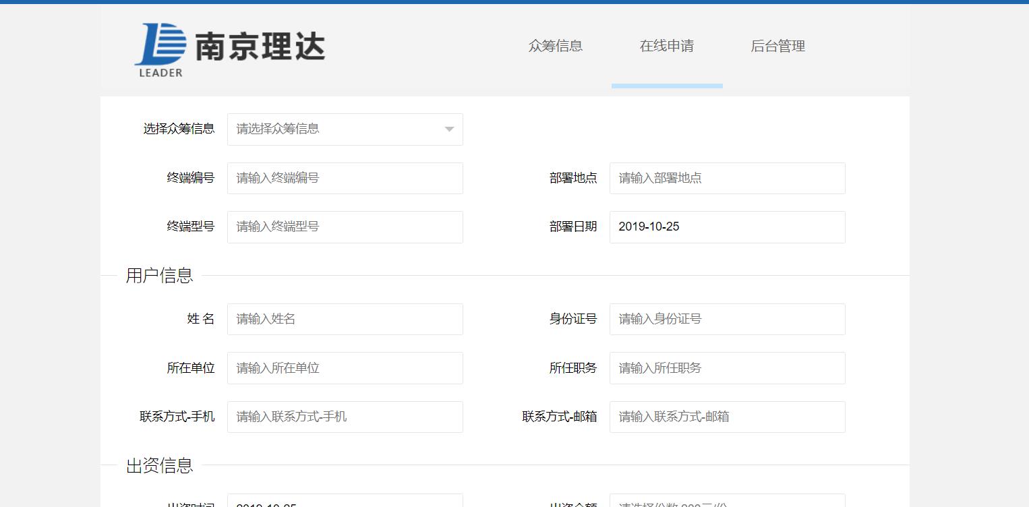
Task: Click the dropdown arrow beside 请选择众筹信息
Action: pyautogui.click(x=448, y=129)
